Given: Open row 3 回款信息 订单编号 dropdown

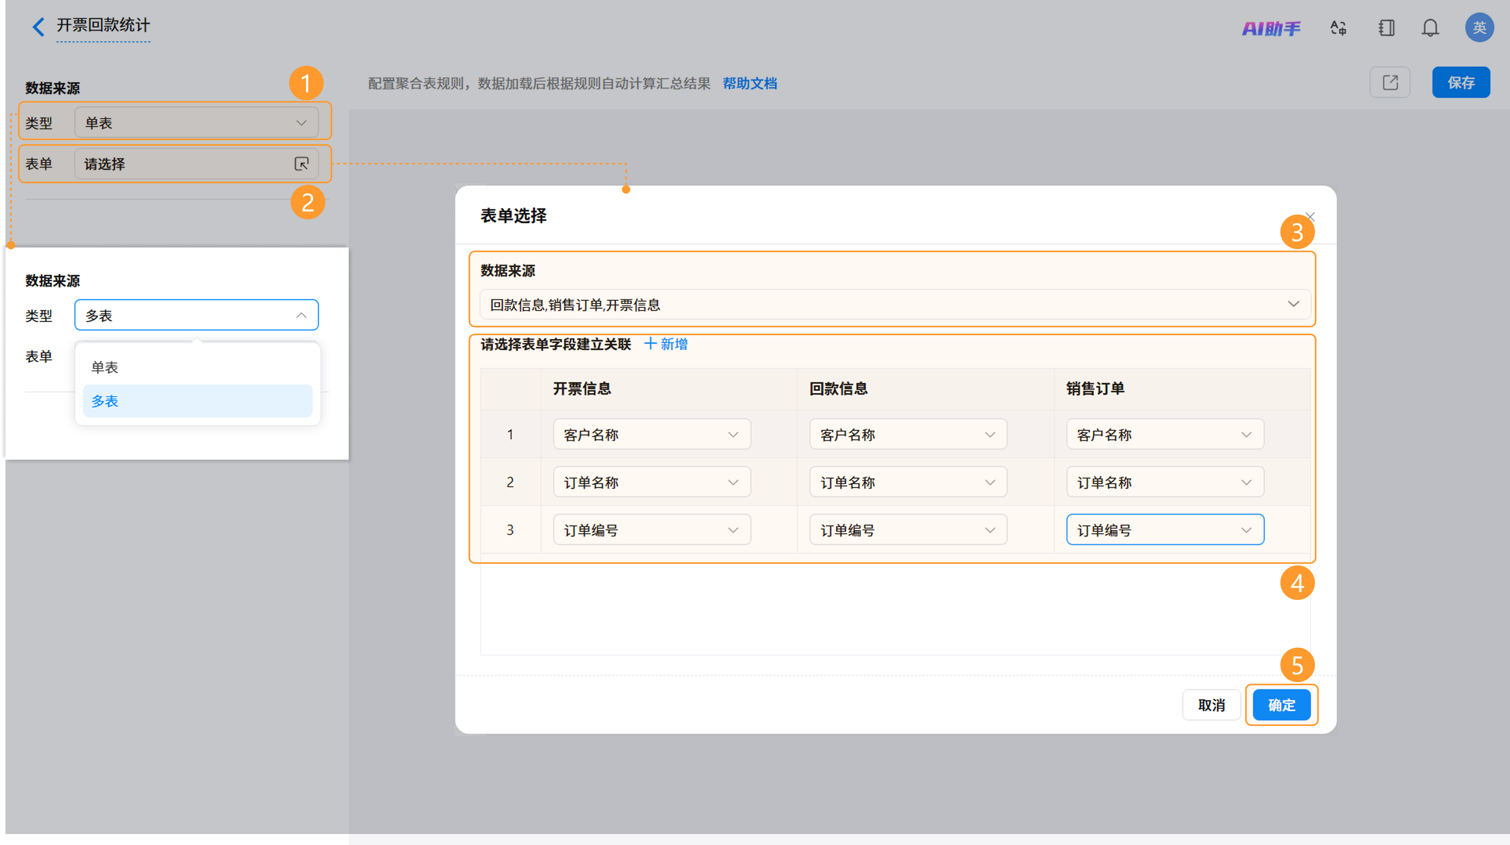Looking at the screenshot, I should point(908,530).
